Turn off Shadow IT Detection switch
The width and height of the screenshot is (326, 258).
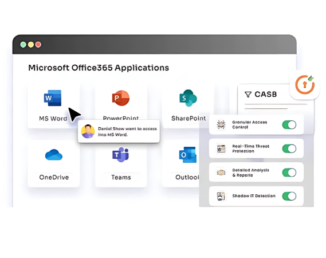coord(289,196)
